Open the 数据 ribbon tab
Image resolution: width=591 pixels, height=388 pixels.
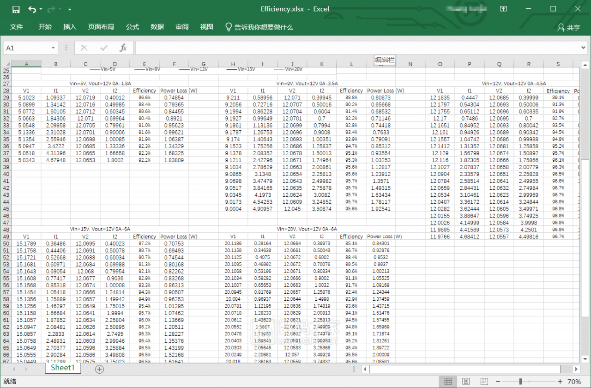click(157, 27)
